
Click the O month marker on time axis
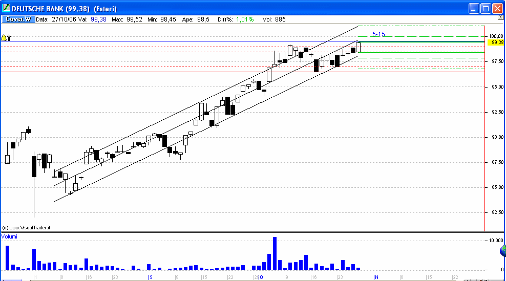pos(261,277)
